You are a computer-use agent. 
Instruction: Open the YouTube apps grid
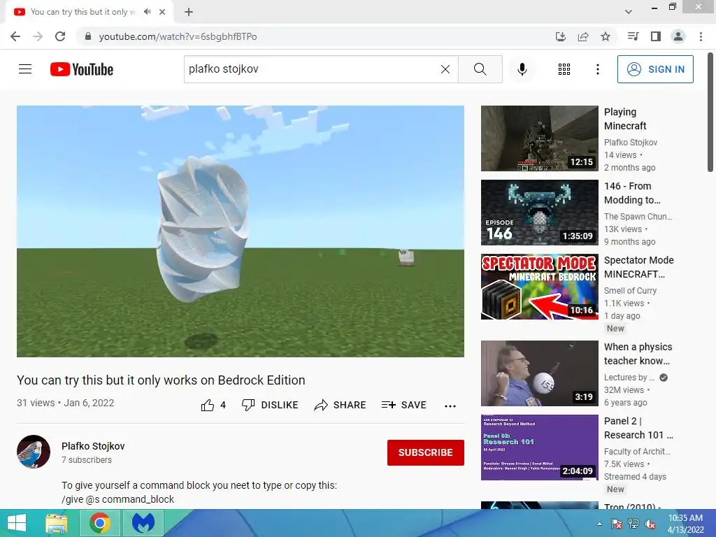coord(564,69)
